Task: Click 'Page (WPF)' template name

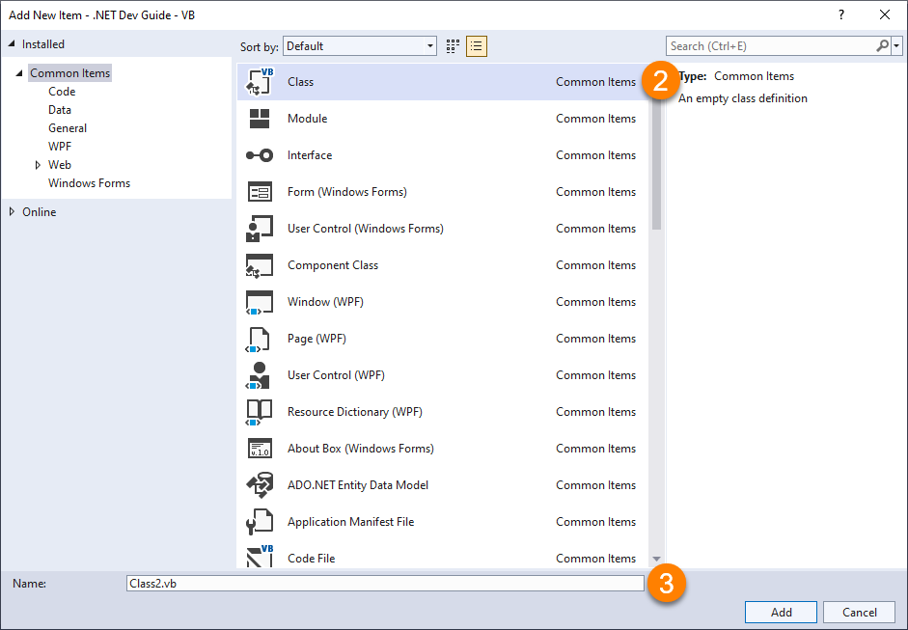Action: (x=316, y=339)
